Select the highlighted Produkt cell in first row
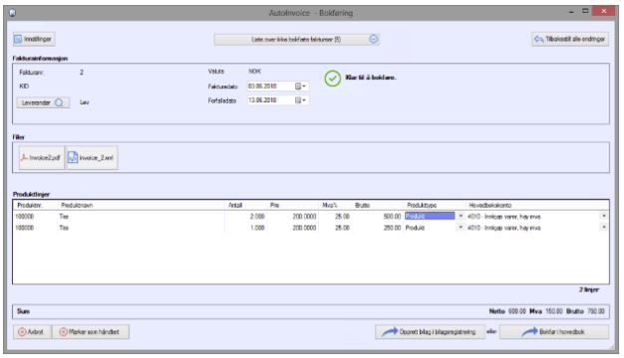Screen dimensions: 624x358 [430, 216]
